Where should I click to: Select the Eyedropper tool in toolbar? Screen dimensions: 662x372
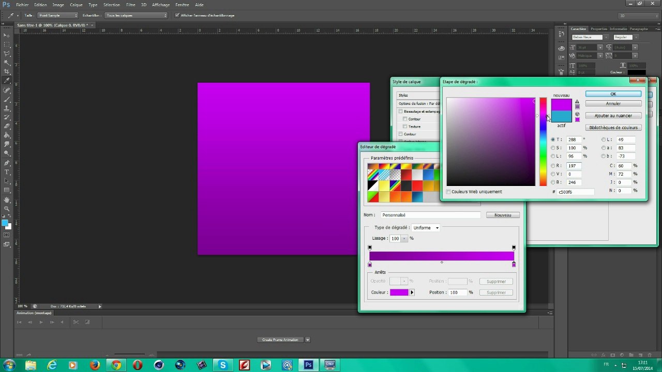(x=7, y=81)
